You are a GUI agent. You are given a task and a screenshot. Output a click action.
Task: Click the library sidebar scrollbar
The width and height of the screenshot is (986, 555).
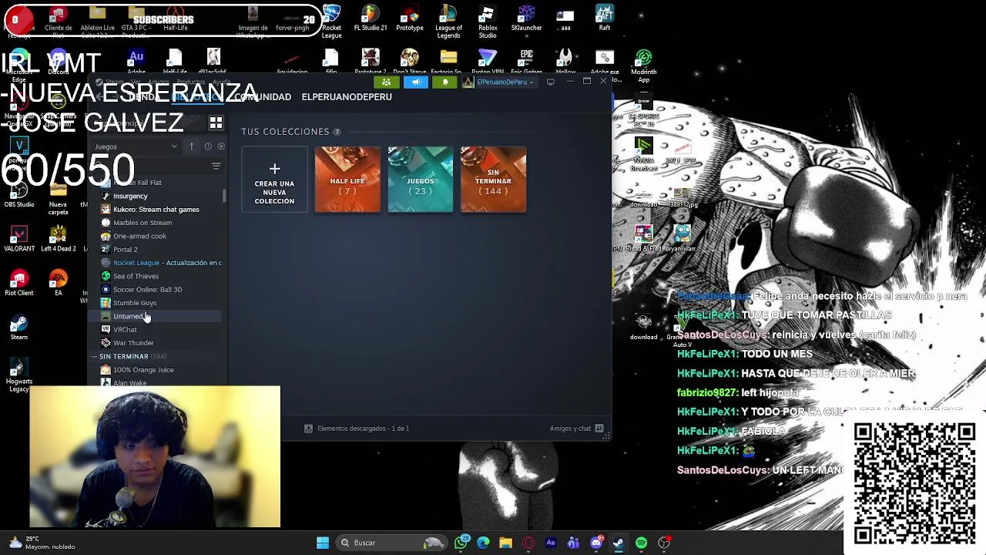click(x=224, y=196)
